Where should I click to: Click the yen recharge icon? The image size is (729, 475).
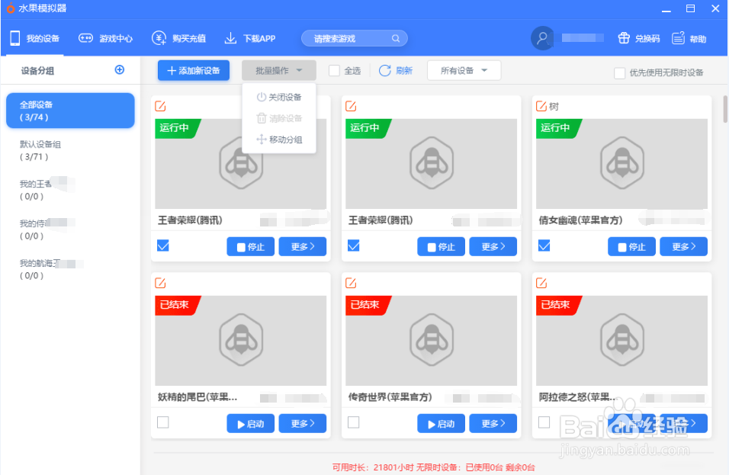tap(159, 38)
